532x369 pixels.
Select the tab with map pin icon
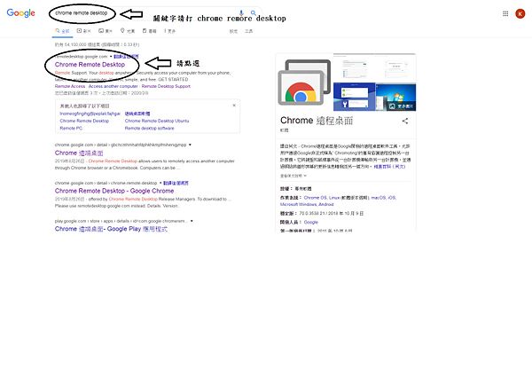coord(128,31)
